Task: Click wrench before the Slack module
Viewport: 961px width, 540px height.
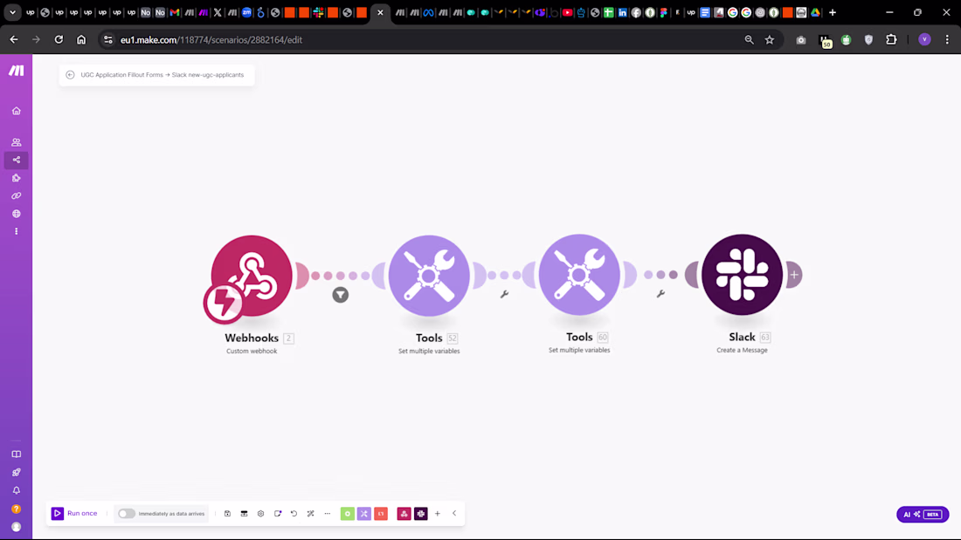Action: 660,294
